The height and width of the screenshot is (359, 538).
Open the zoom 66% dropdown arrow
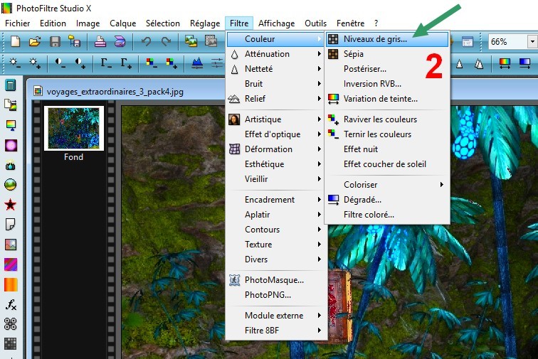(x=532, y=42)
